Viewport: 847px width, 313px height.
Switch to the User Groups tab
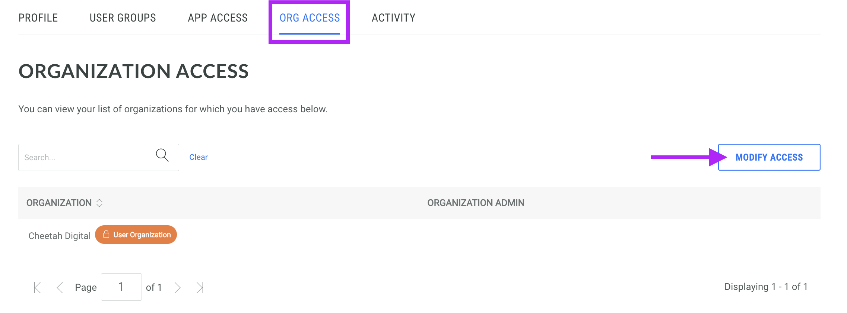(123, 18)
